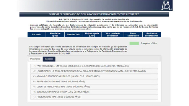Open Histórico de declaraciones

point(151,34)
